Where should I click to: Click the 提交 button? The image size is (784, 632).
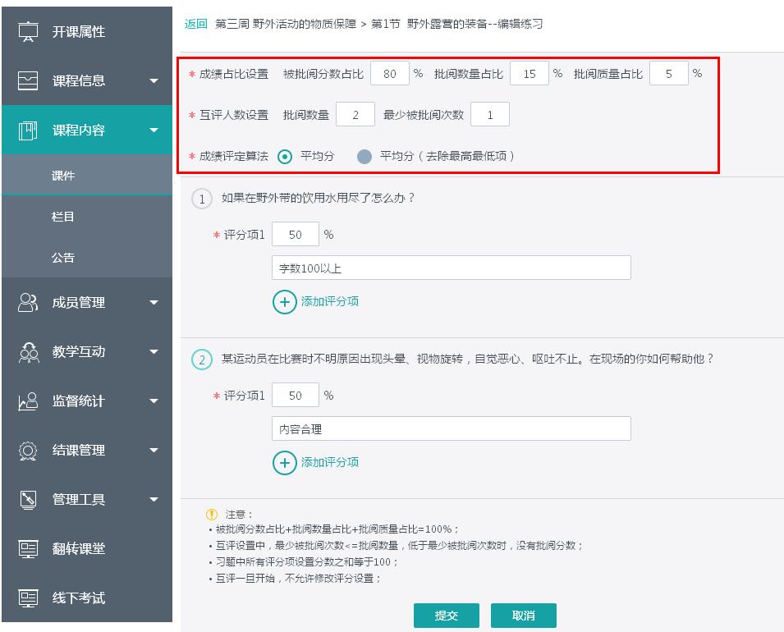pyautogui.click(x=446, y=616)
